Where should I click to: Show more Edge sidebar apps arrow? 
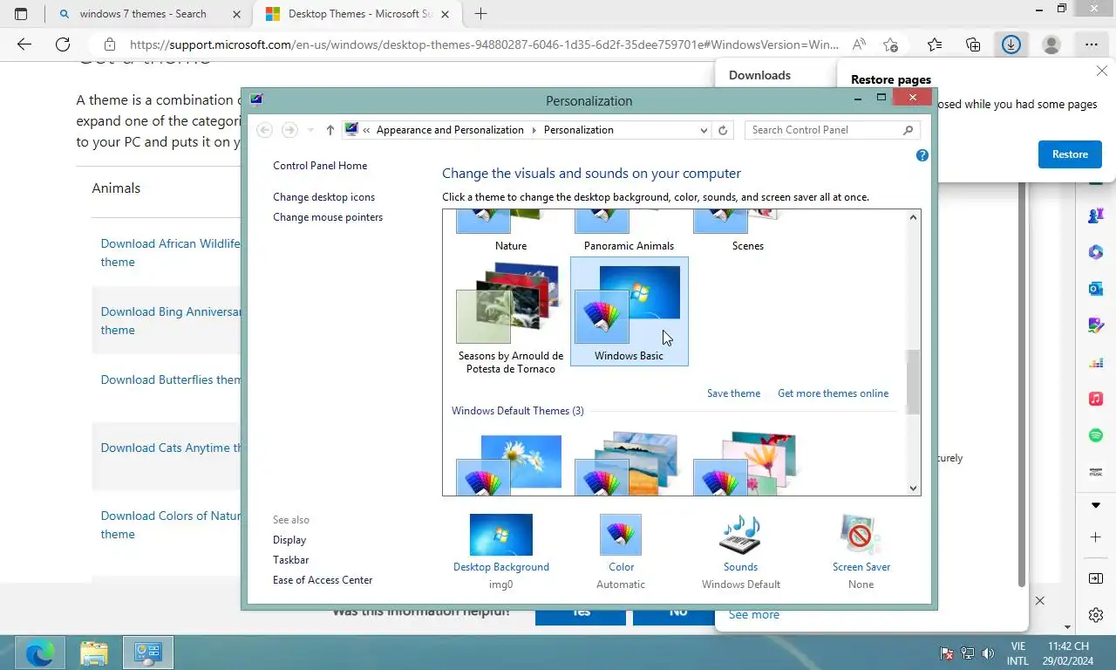[1096, 505]
